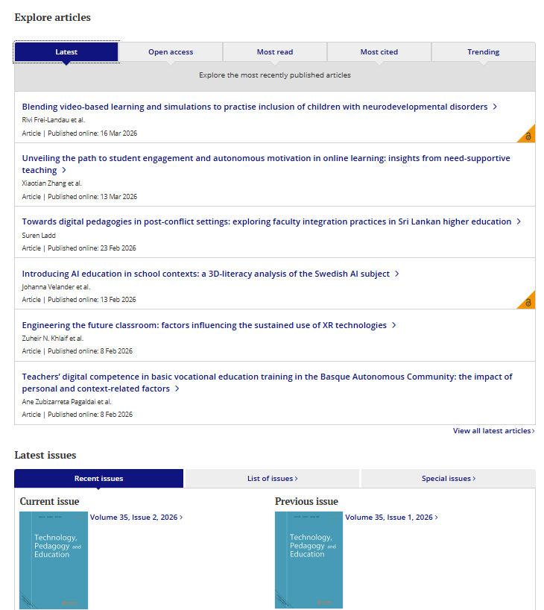Open article on digital pedagogies in post-conflict settings

click(x=267, y=221)
